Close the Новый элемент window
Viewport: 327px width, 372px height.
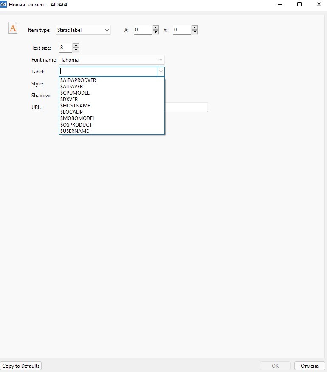tap(319, 5)
